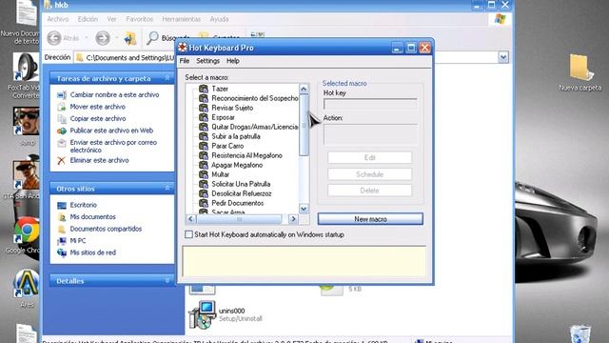The width and height of the screenshot is (609, 343).
Task: Click the Mis sitios de red icon
Action: 61,252
